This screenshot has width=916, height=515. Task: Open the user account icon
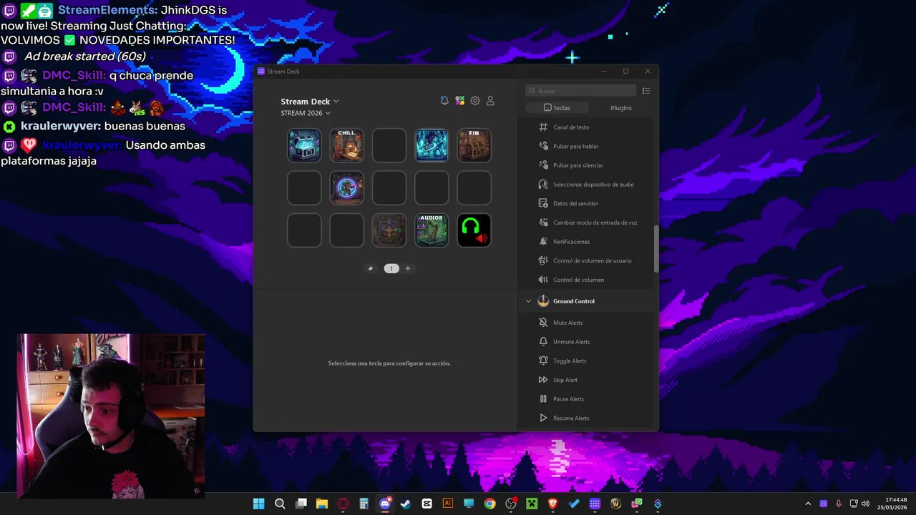pyautogui.click(x=490, y=101)
